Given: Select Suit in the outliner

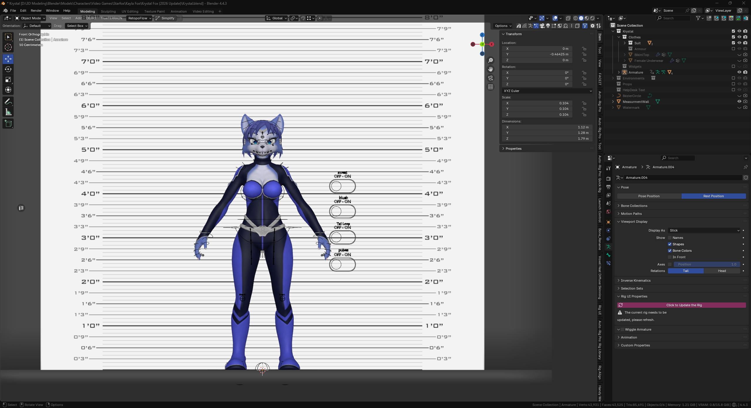Looking at the screenshot, I should (637, 43).
